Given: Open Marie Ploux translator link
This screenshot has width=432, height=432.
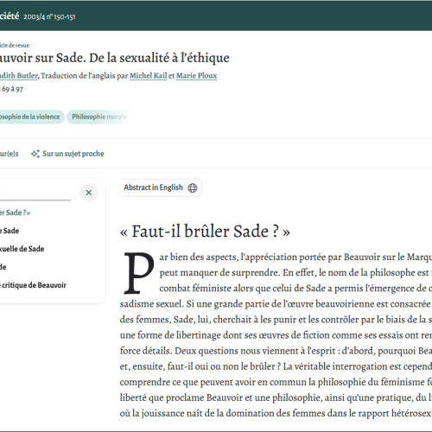Looking at the screenshot, I should point(196,76).
